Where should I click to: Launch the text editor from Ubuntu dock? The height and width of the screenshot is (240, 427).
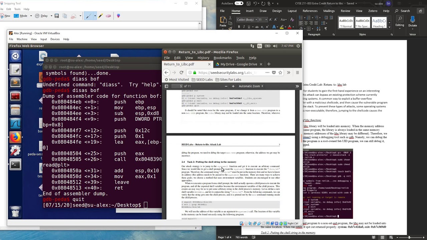tap(15, 70)
